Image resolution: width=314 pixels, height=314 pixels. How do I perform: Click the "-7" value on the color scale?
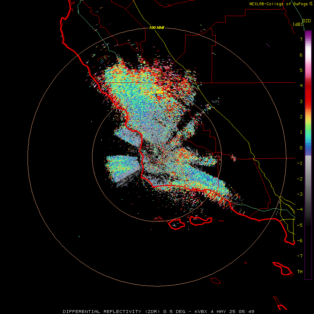tap(300, 256)
